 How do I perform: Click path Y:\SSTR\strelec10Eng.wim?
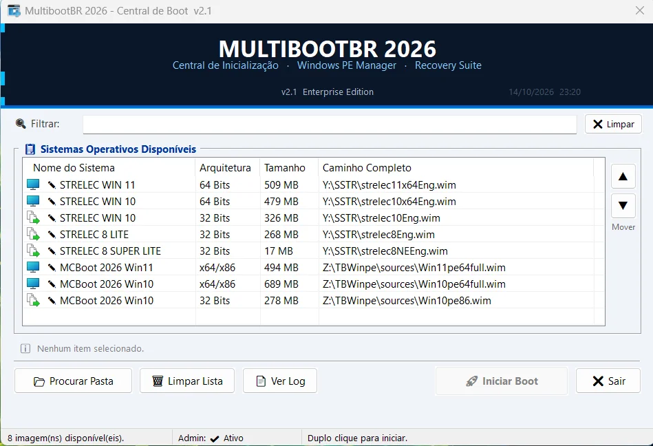[x=381, y=217]
